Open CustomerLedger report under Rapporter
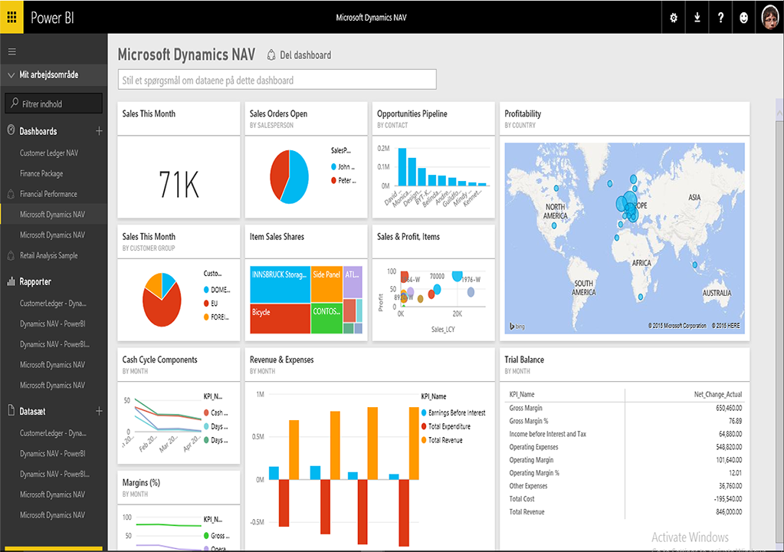Screen dimensions: 784x552 tap(53, 304)
